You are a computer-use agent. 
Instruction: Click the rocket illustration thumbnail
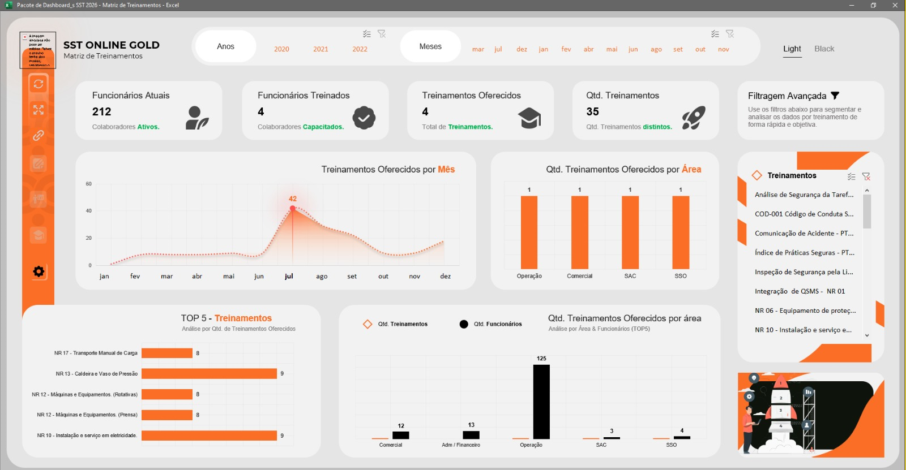click(810, 415)
